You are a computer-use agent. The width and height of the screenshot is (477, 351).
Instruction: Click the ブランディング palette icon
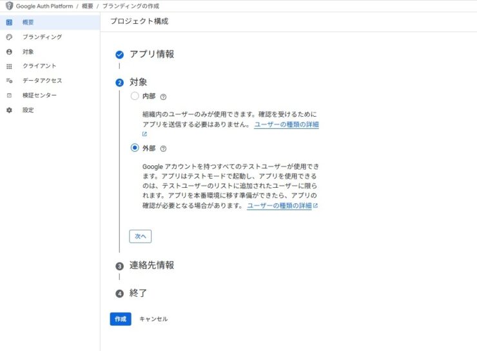tap(9, 37)
